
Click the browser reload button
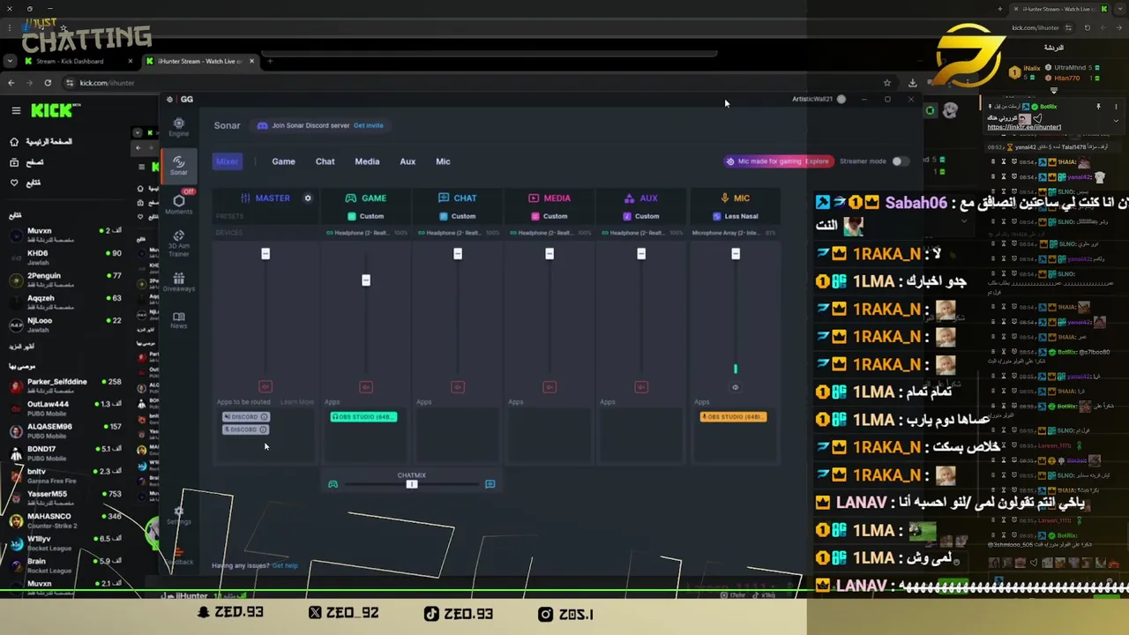click(x=48, y=83)
